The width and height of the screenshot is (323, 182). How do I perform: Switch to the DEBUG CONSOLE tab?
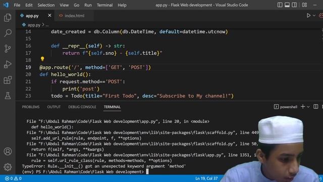[x=82, y=107]
